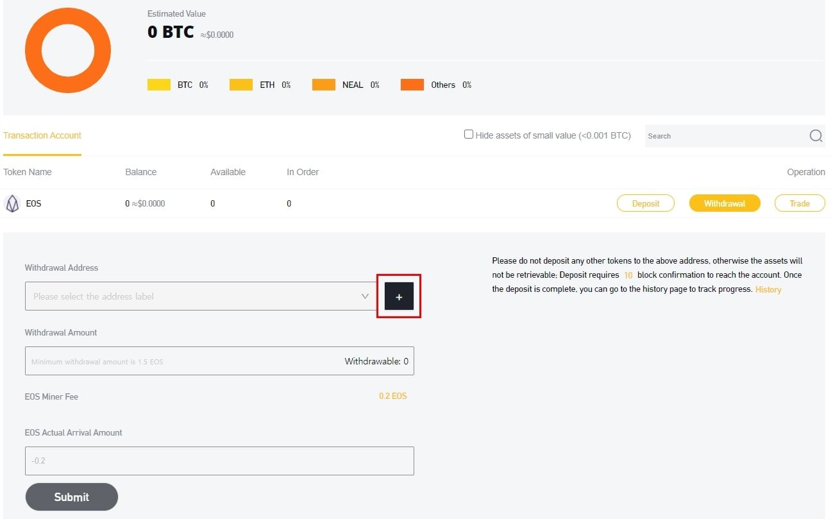Click the 0 BTC estimated value
Screen dimensions: 833x519
point(171,32)
